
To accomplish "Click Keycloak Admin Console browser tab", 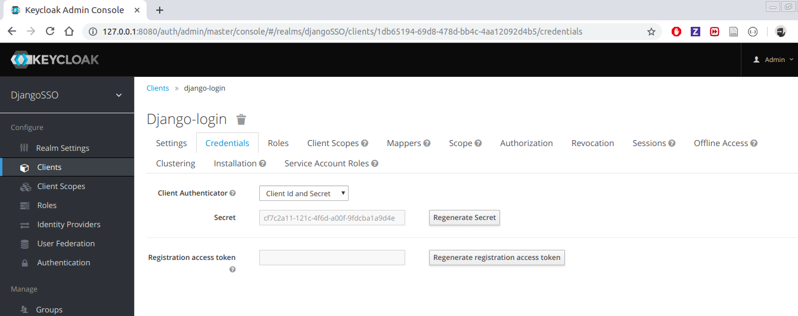I will pos(74,10).
